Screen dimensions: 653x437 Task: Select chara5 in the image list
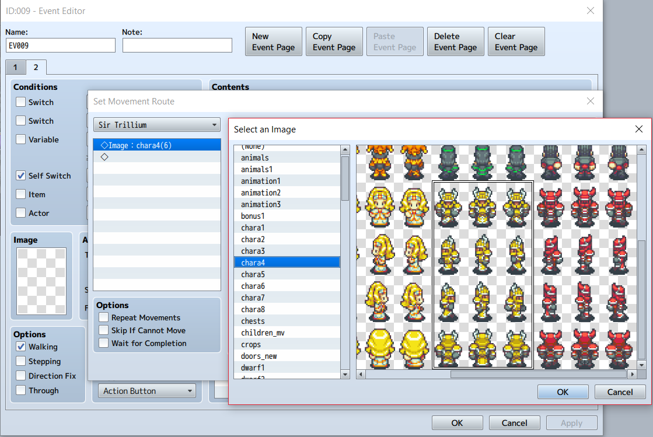pyautogui.click(x=287, y=274)
